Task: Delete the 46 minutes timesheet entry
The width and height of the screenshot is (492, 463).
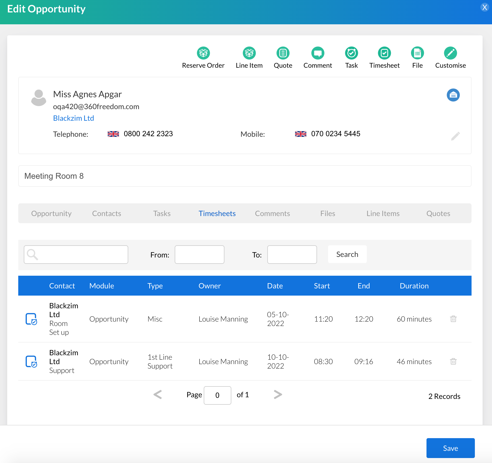Action: tap(453, 361)
